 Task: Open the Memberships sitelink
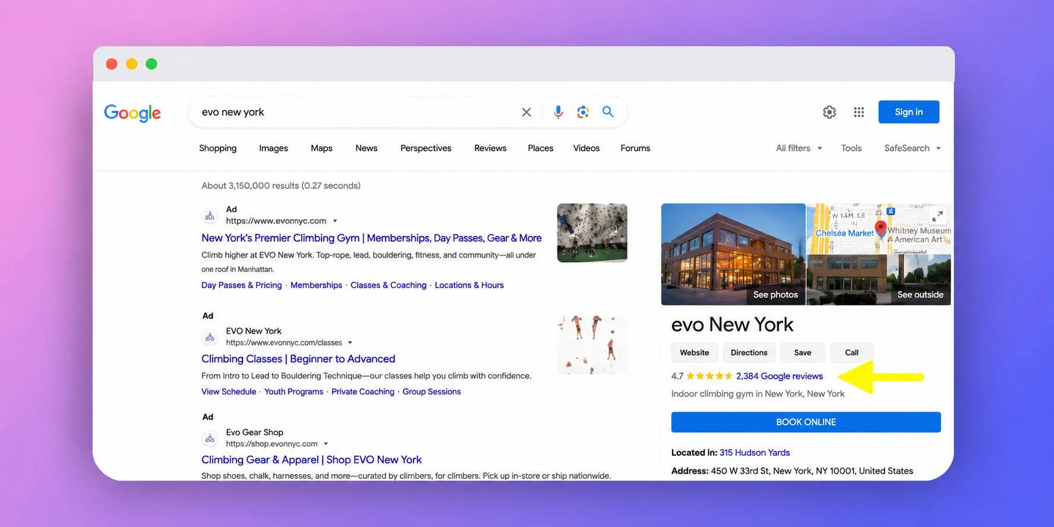point(316,285)
